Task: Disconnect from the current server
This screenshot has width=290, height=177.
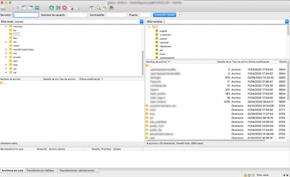Action: 71,8
